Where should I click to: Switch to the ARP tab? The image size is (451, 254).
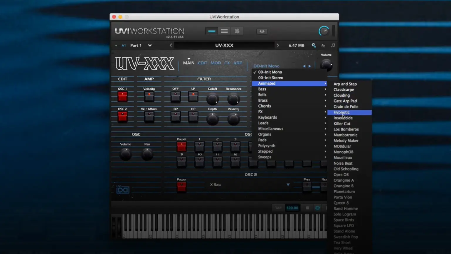pyautogui.click(x=238, y=63)
